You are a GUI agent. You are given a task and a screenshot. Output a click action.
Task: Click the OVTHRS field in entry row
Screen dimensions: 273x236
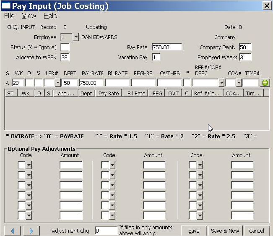tap(169, 83)
